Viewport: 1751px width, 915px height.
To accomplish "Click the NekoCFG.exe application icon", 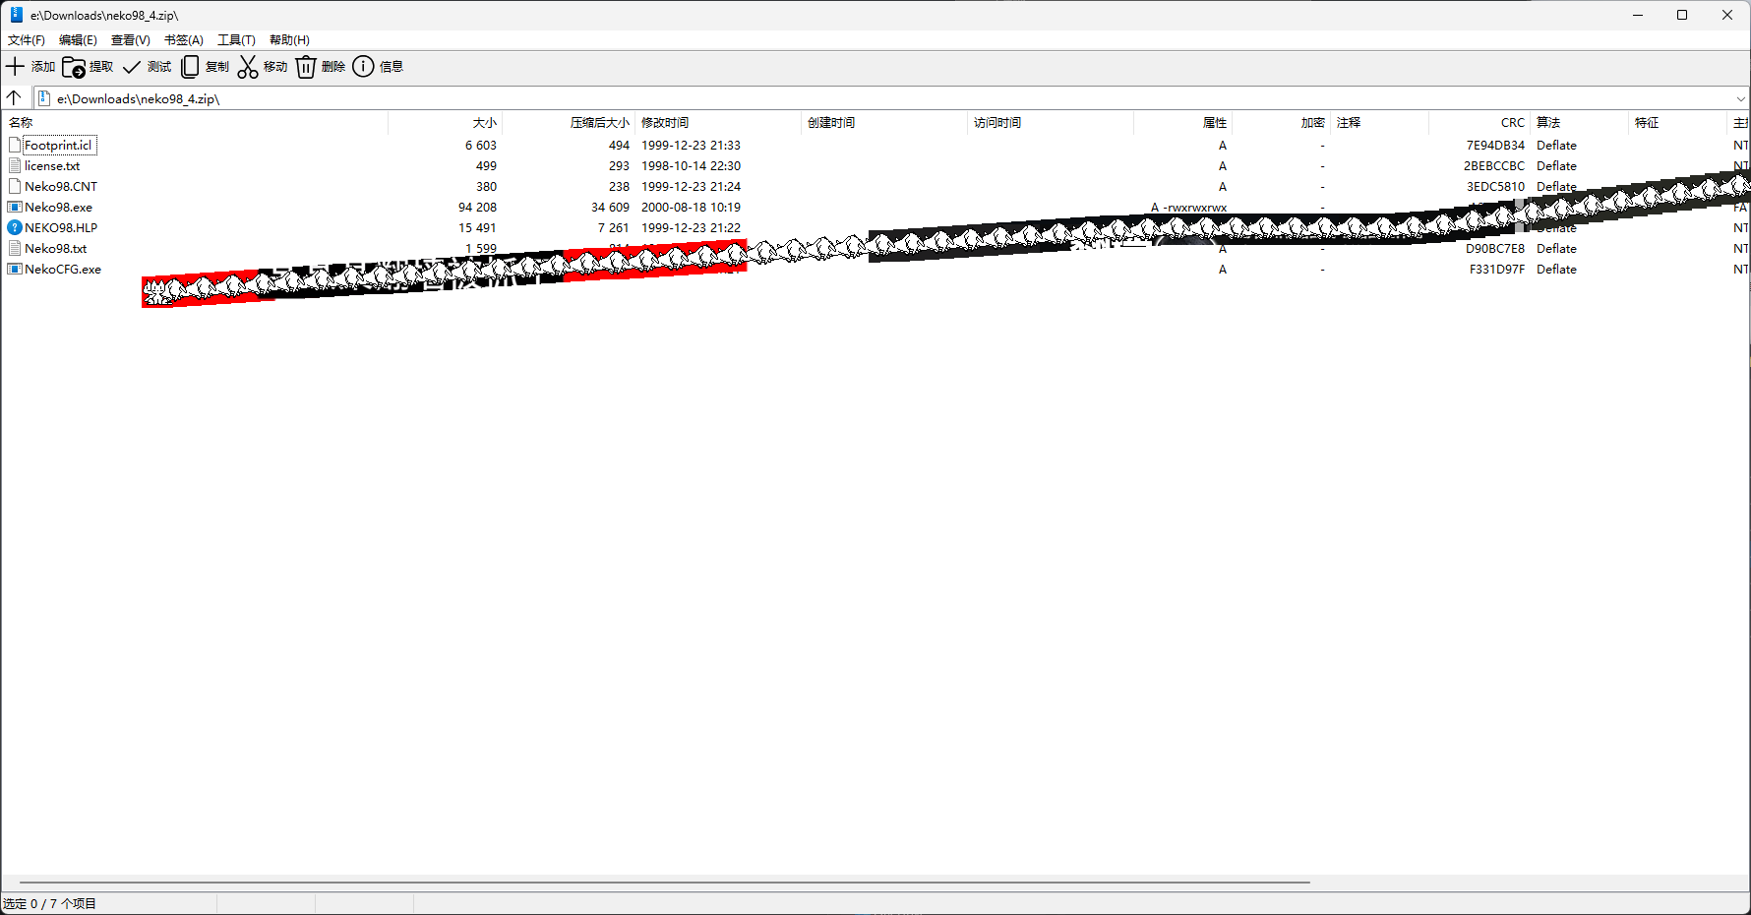I will [x=15, y=270].
